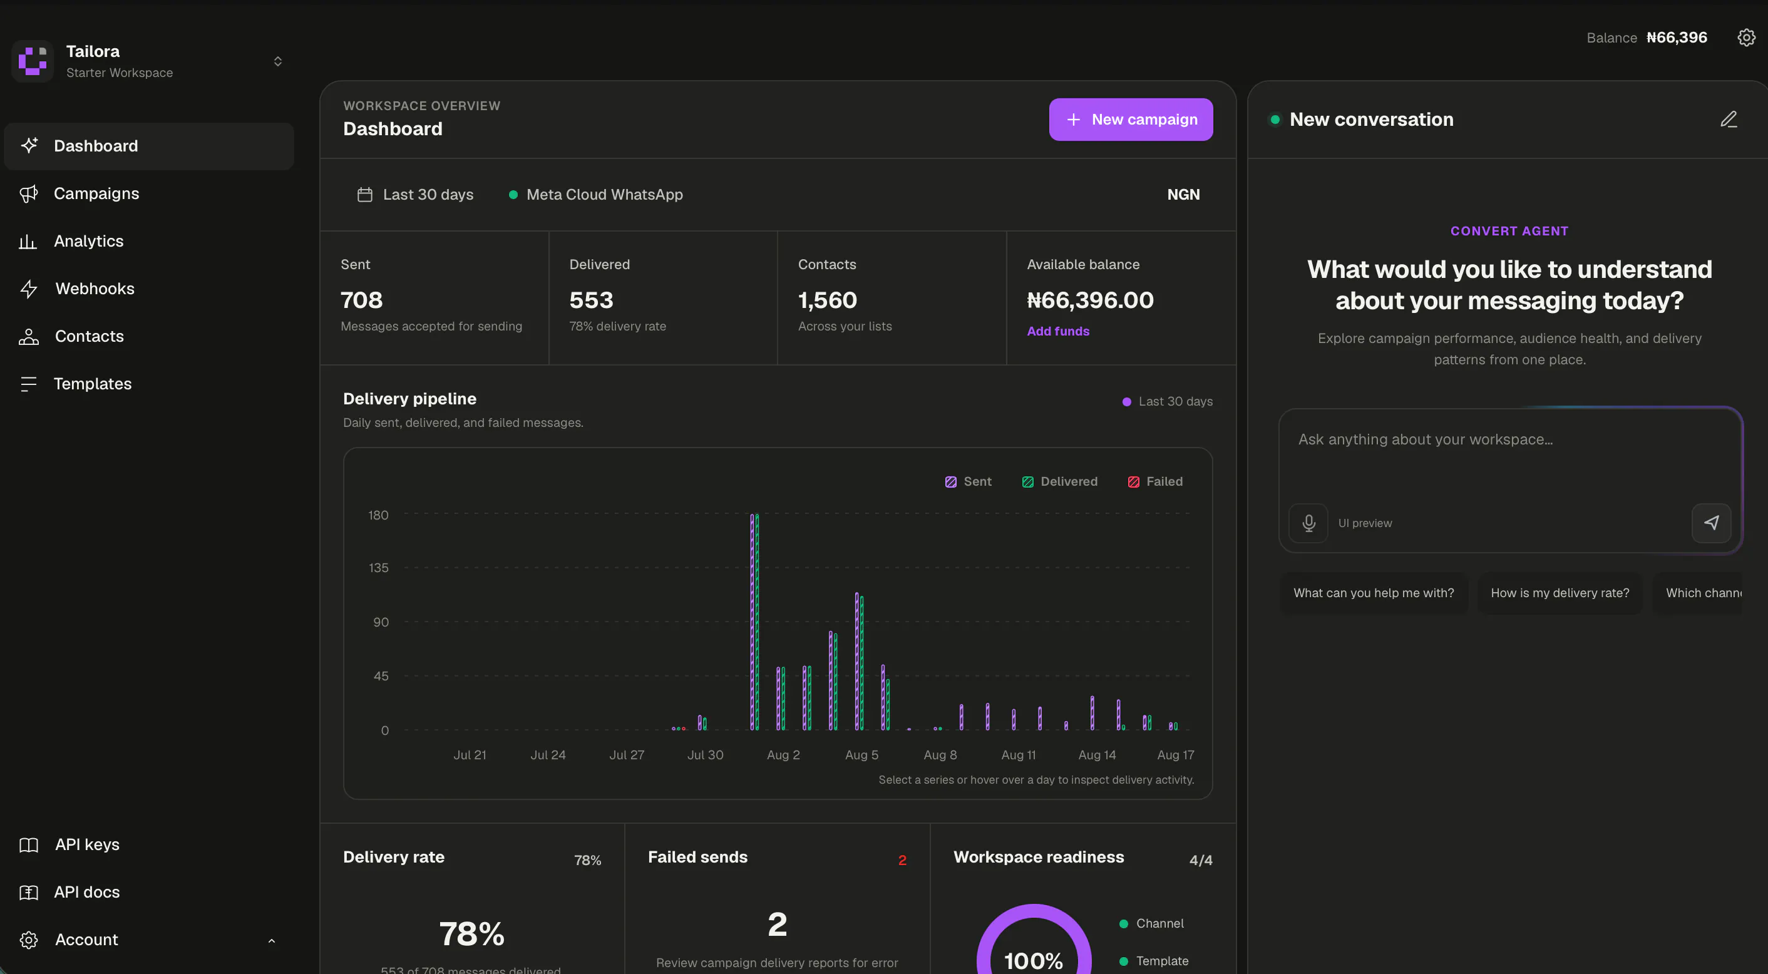This screenshot has width=1768, height=974.
Task: Click the Available balance ₦66,396.00 value
Action: 1090,300
